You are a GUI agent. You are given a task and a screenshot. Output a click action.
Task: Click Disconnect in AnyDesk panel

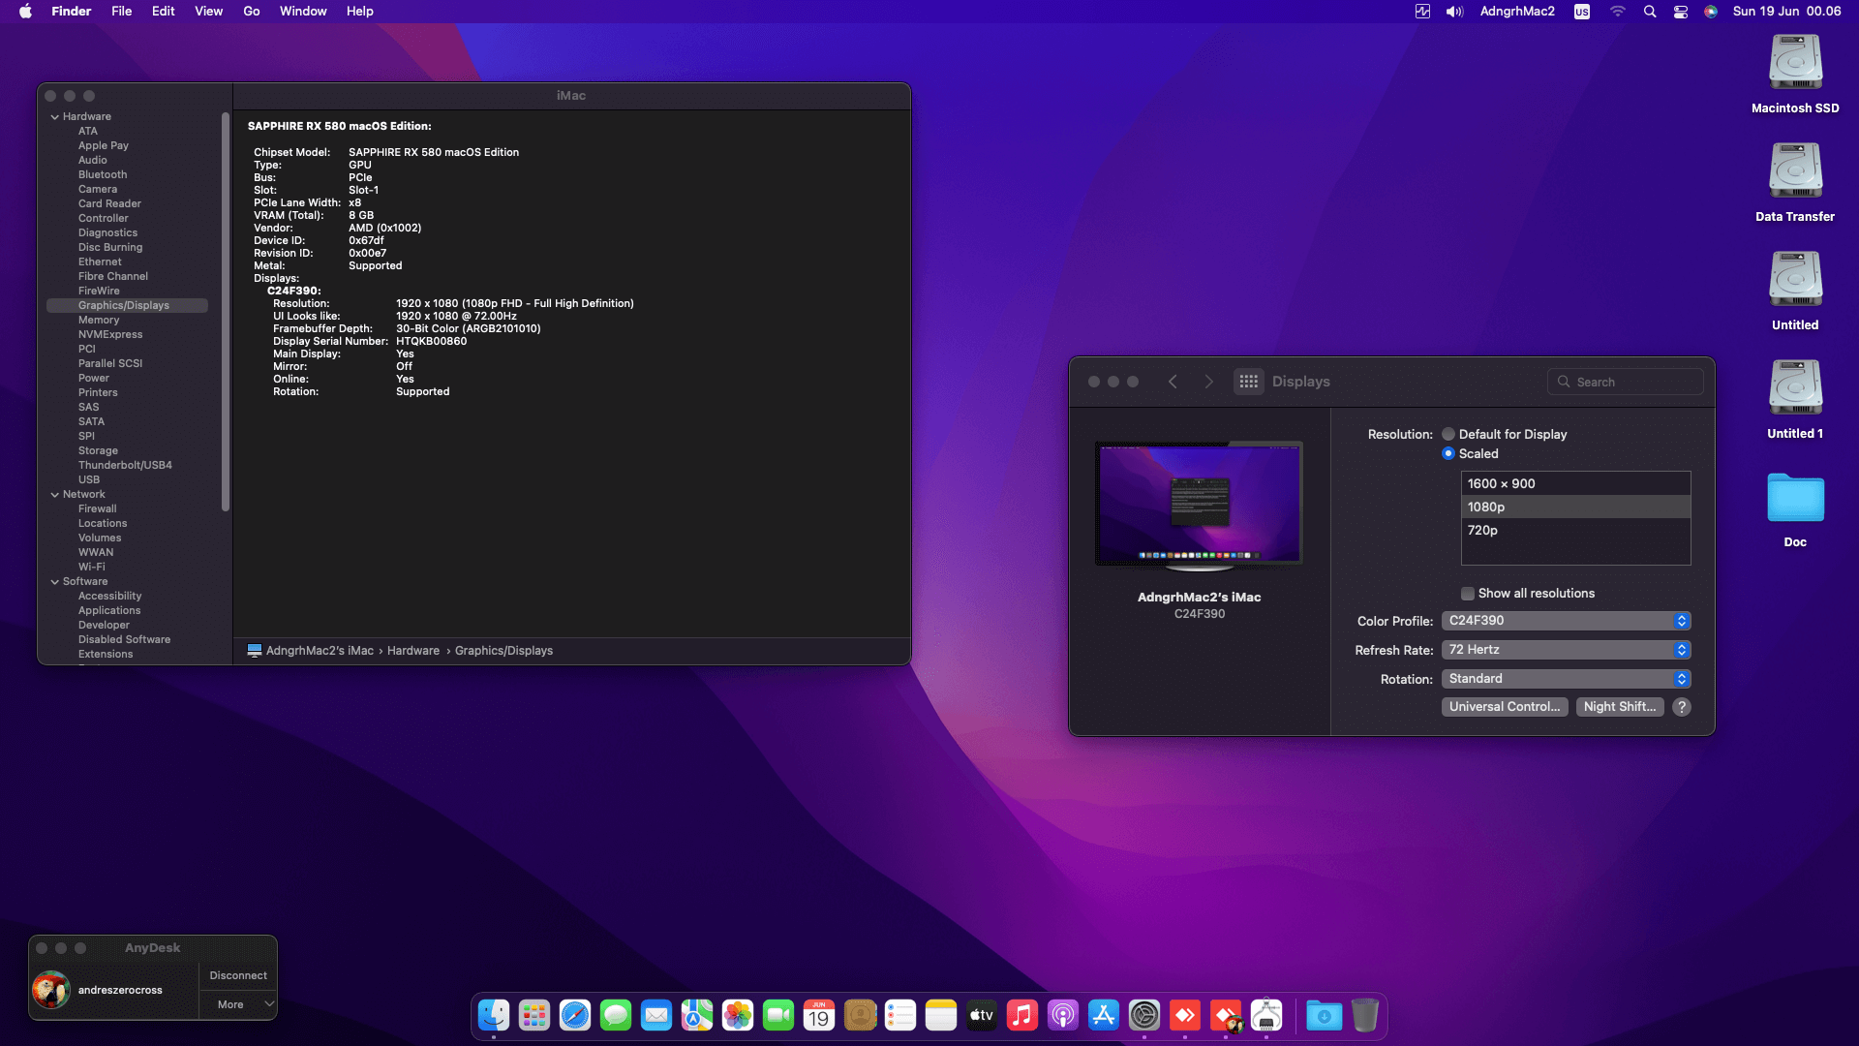pos(238,975)
